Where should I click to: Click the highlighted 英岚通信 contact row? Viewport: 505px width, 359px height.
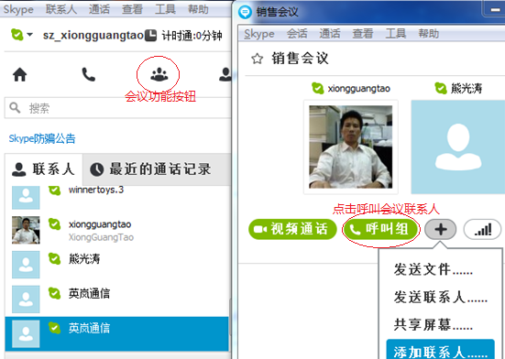click(117, 333)
